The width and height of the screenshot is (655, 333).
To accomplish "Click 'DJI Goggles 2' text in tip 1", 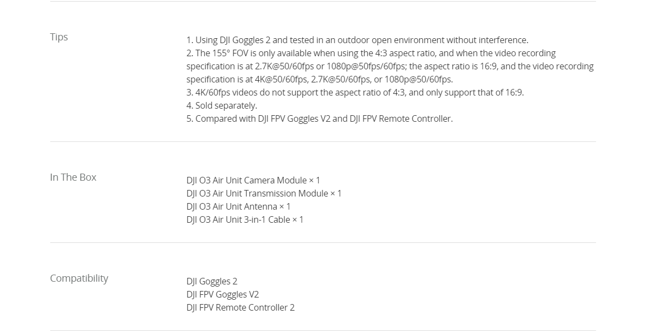I will [x=245, y=40].
